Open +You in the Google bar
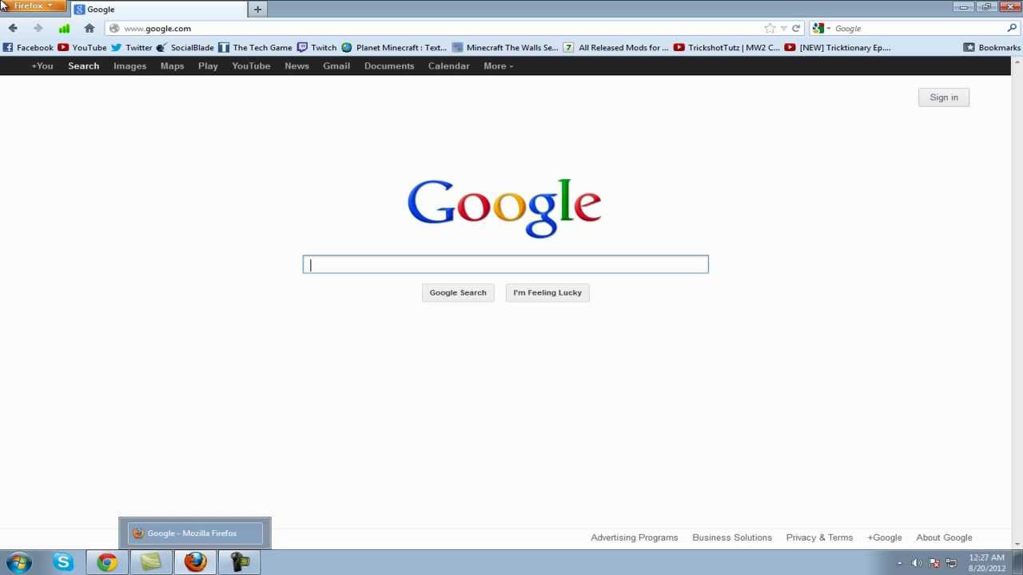 tap(42, 66)
